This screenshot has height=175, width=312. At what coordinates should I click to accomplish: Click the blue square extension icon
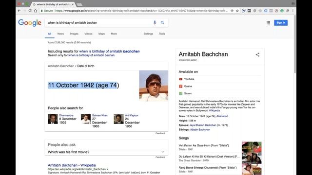click(x=266, y=11)
